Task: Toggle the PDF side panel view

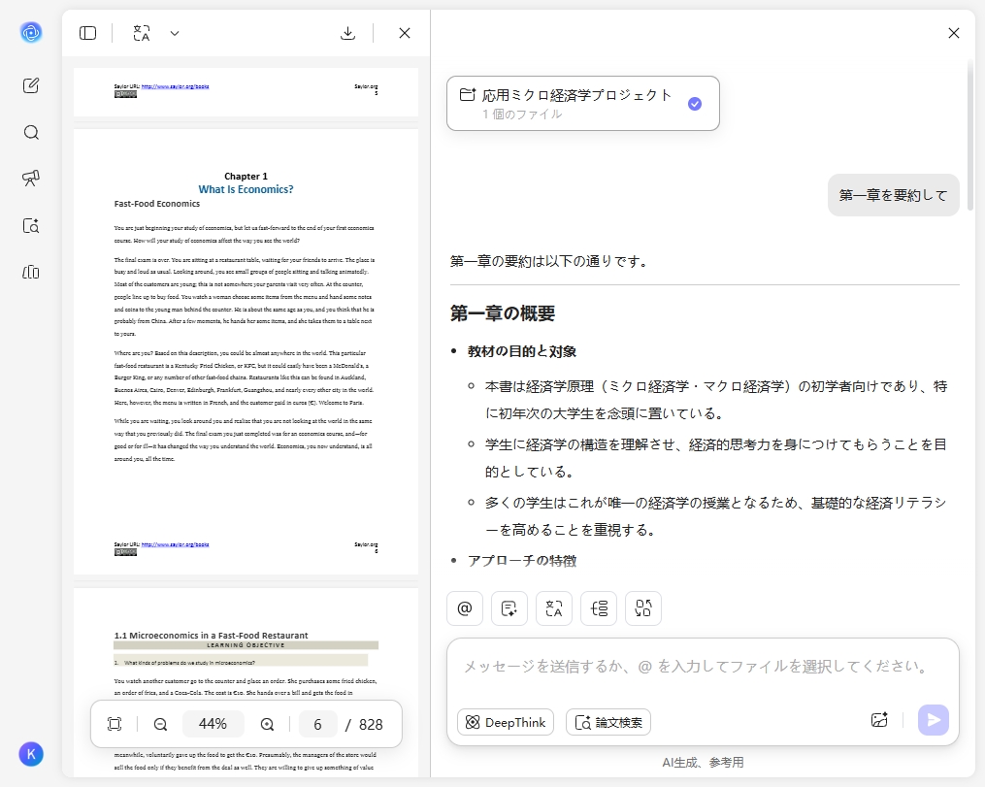Action: coord(87,32)
